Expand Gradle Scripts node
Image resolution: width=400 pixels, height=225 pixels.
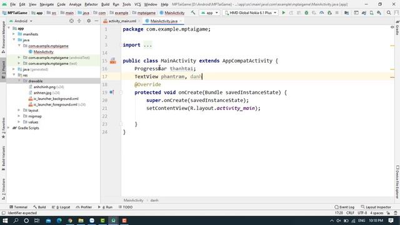(x=9, y=127)
